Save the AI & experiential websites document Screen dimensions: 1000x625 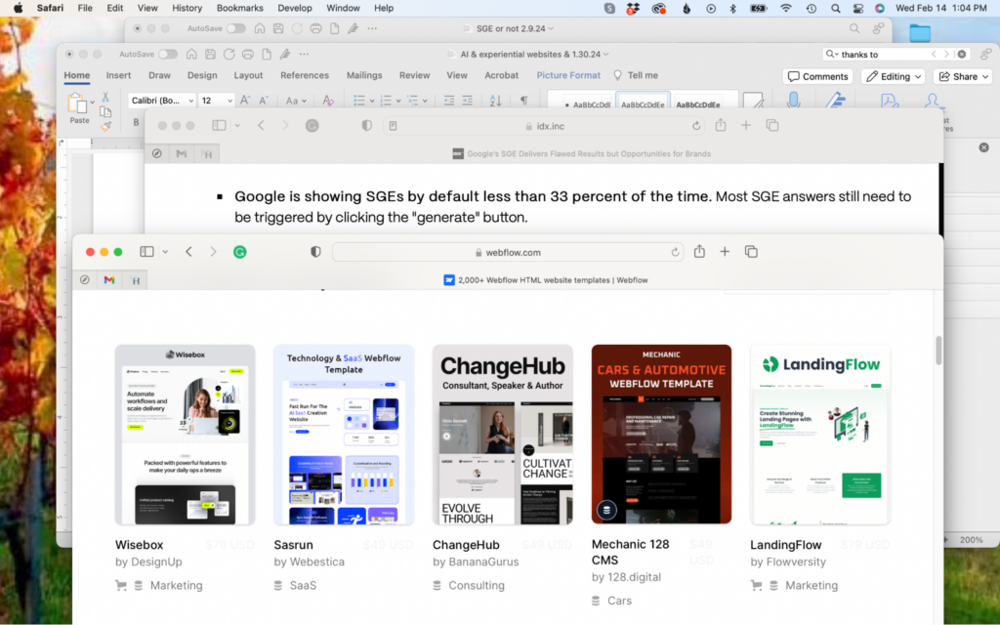pyautogui.click(x=210, y=55)
